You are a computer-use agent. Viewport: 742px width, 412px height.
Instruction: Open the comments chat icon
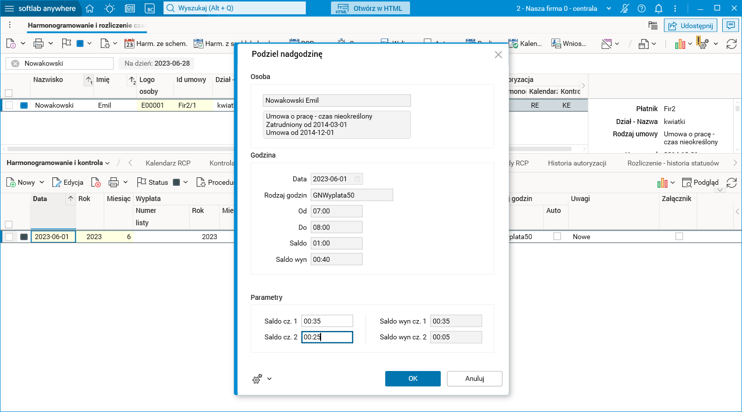730,25
